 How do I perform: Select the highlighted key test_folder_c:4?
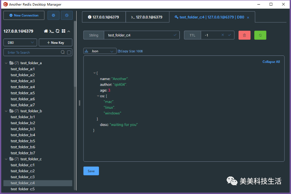coord(38,183)
